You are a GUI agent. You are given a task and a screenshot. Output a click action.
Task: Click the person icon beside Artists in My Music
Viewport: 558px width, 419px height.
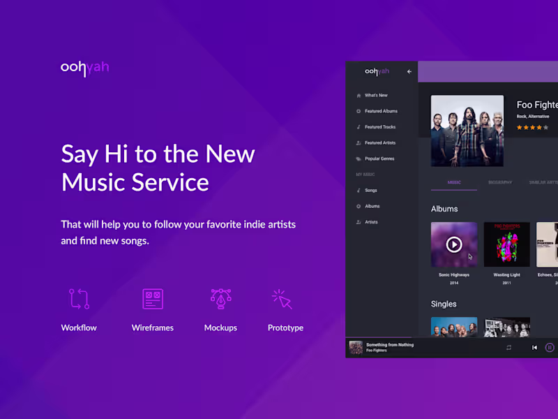pos(359,222)
